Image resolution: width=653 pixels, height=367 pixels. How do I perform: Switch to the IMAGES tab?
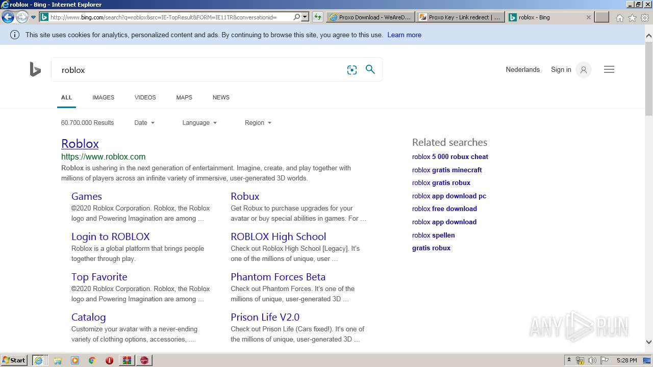[103, 97]
